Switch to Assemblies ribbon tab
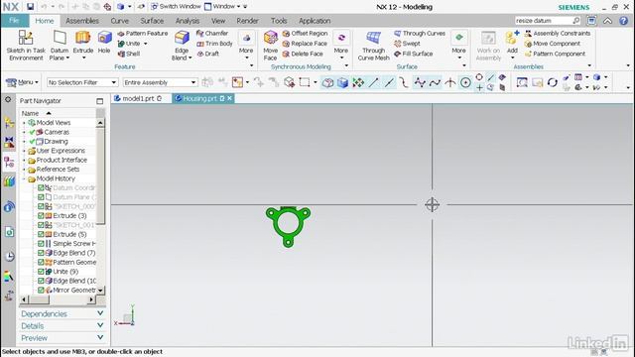The height and width of the screenshot is (357, 635). pyautogui.click(x=82, y=21)
